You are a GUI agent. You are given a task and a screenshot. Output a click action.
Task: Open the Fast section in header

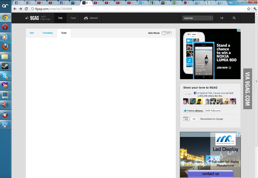[x=73, y=18]
